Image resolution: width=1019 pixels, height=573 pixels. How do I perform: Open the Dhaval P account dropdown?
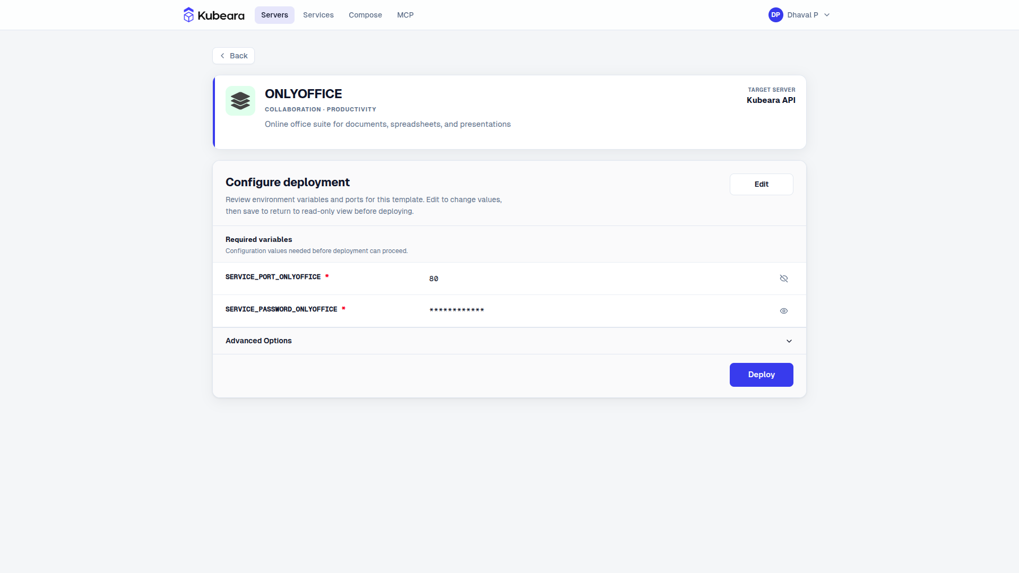[799, 15]
